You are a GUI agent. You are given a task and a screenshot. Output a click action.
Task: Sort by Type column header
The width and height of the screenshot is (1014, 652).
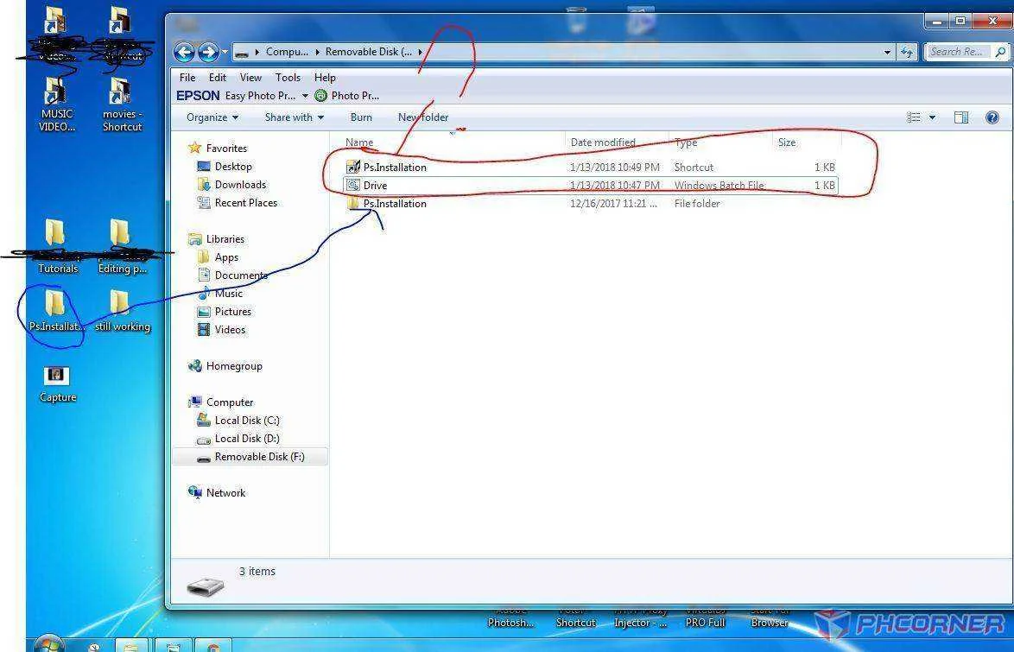686,142
